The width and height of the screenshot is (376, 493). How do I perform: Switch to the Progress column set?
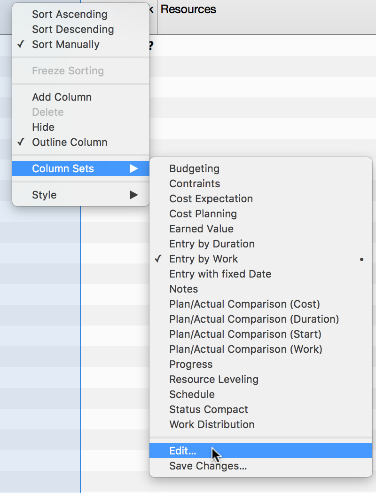[x=261, y=365]
